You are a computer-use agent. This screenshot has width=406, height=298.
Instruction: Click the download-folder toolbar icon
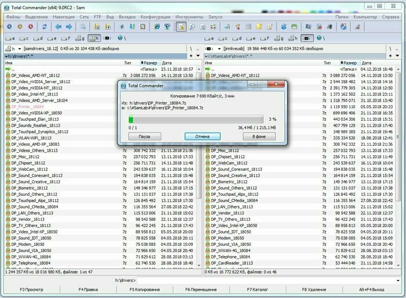97,27
